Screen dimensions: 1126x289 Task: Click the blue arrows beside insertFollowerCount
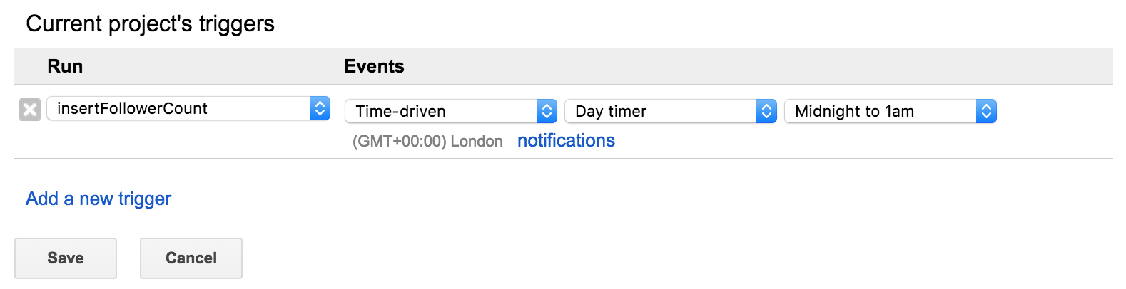320,108
